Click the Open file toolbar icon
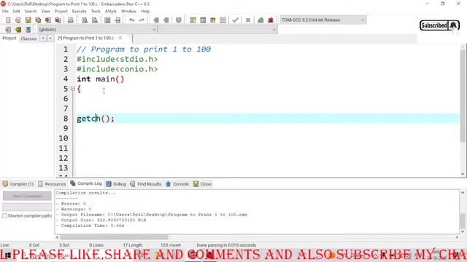The width and height of the screenshot is (467, 262). pyautogui.click(x=18, y=20)
